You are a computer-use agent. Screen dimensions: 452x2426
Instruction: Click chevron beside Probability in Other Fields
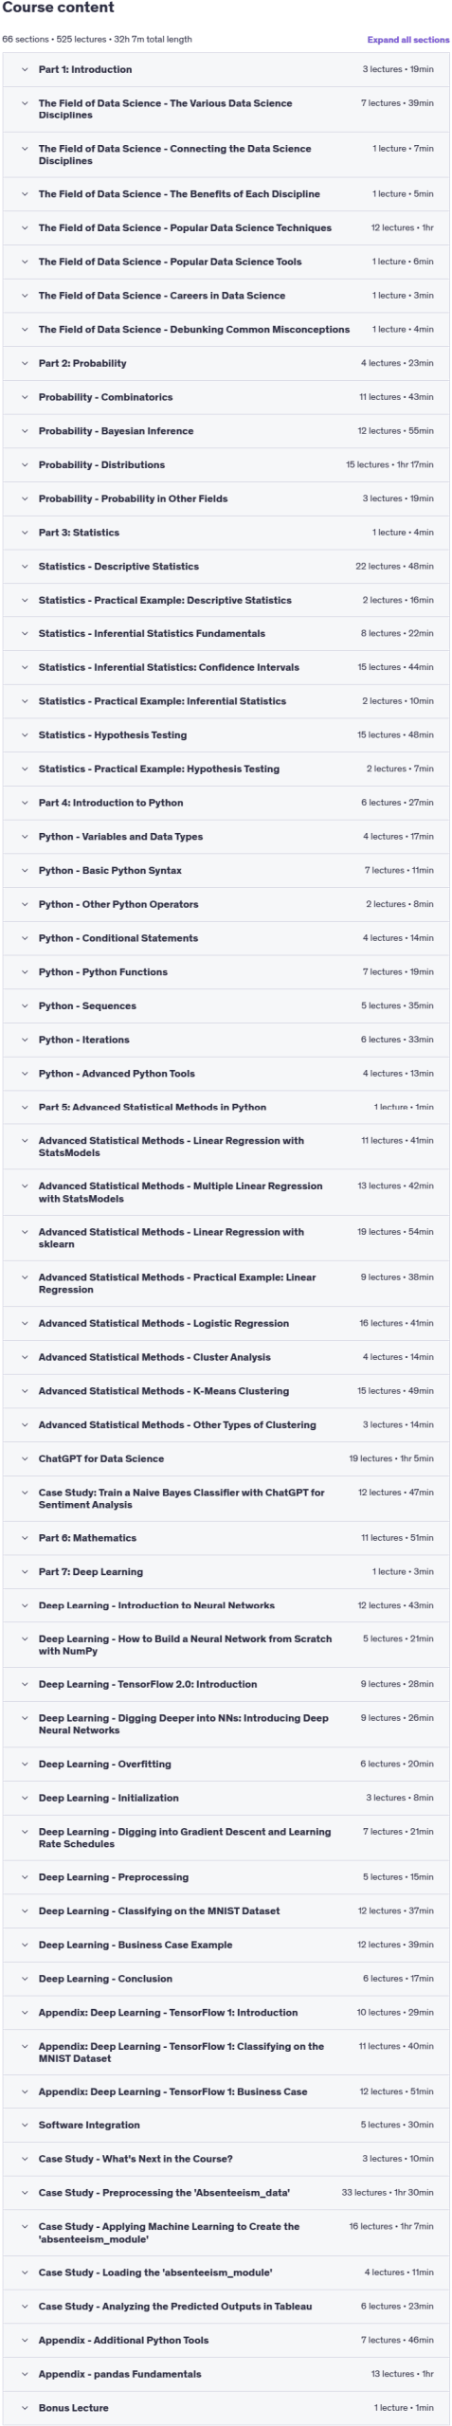coord(25,499)
